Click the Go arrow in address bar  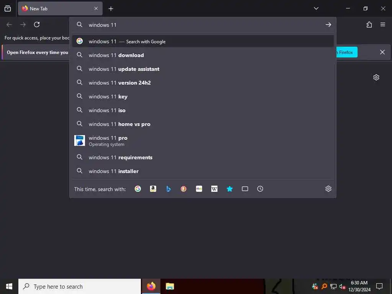328,24
